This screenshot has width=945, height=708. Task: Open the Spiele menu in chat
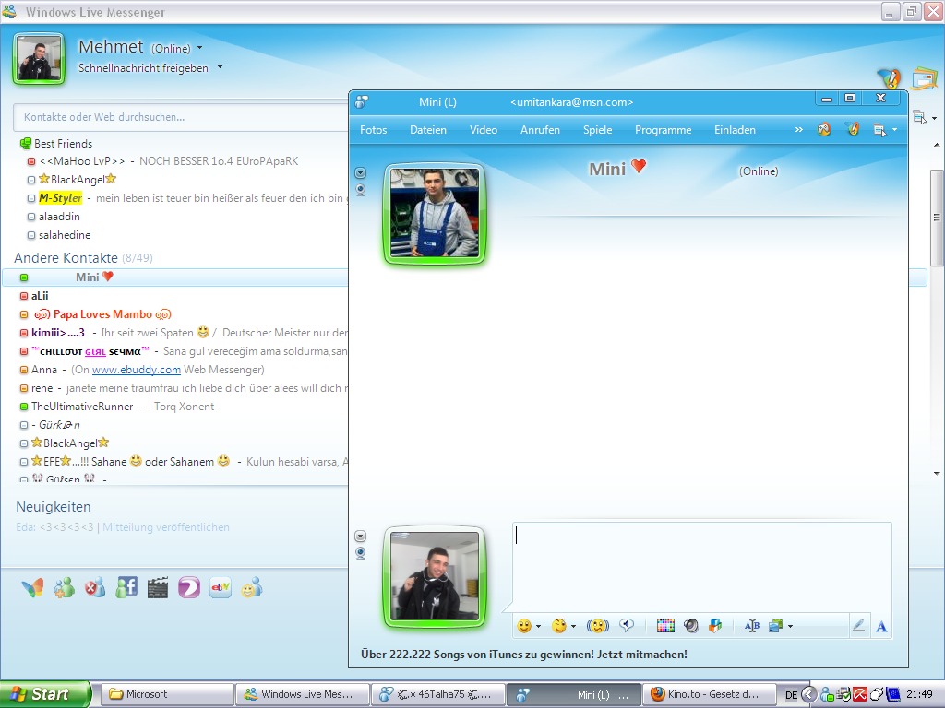tap(597, 129)
